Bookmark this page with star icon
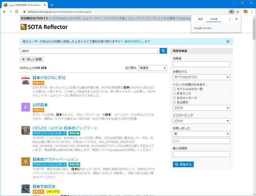 pyautogui.click(x=238, y=12)
